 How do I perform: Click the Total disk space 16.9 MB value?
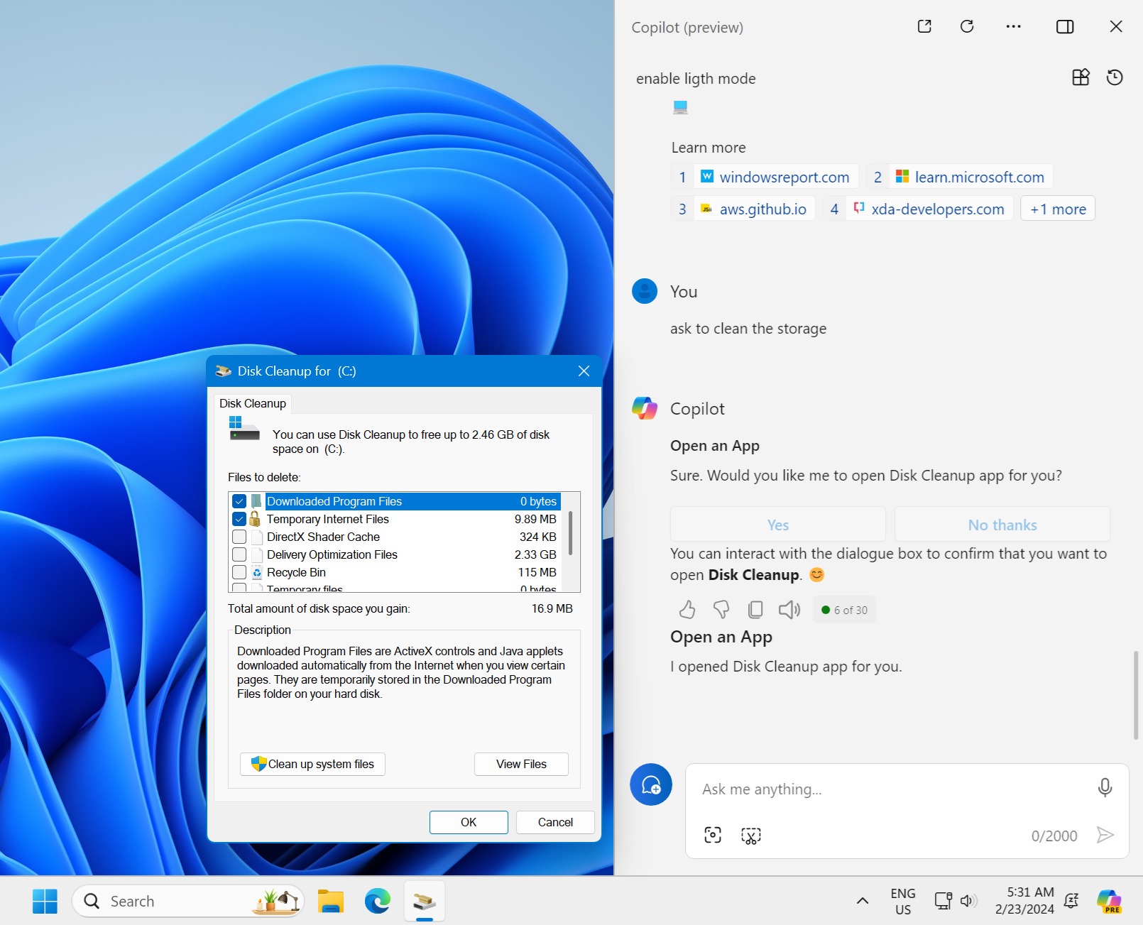tap(552, 608)
